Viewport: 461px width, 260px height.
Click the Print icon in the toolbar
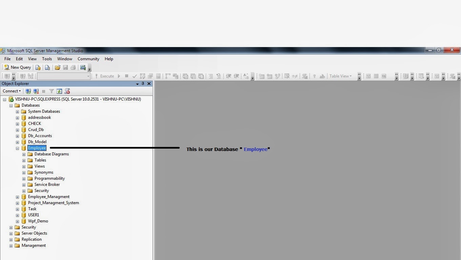[73, 67]
